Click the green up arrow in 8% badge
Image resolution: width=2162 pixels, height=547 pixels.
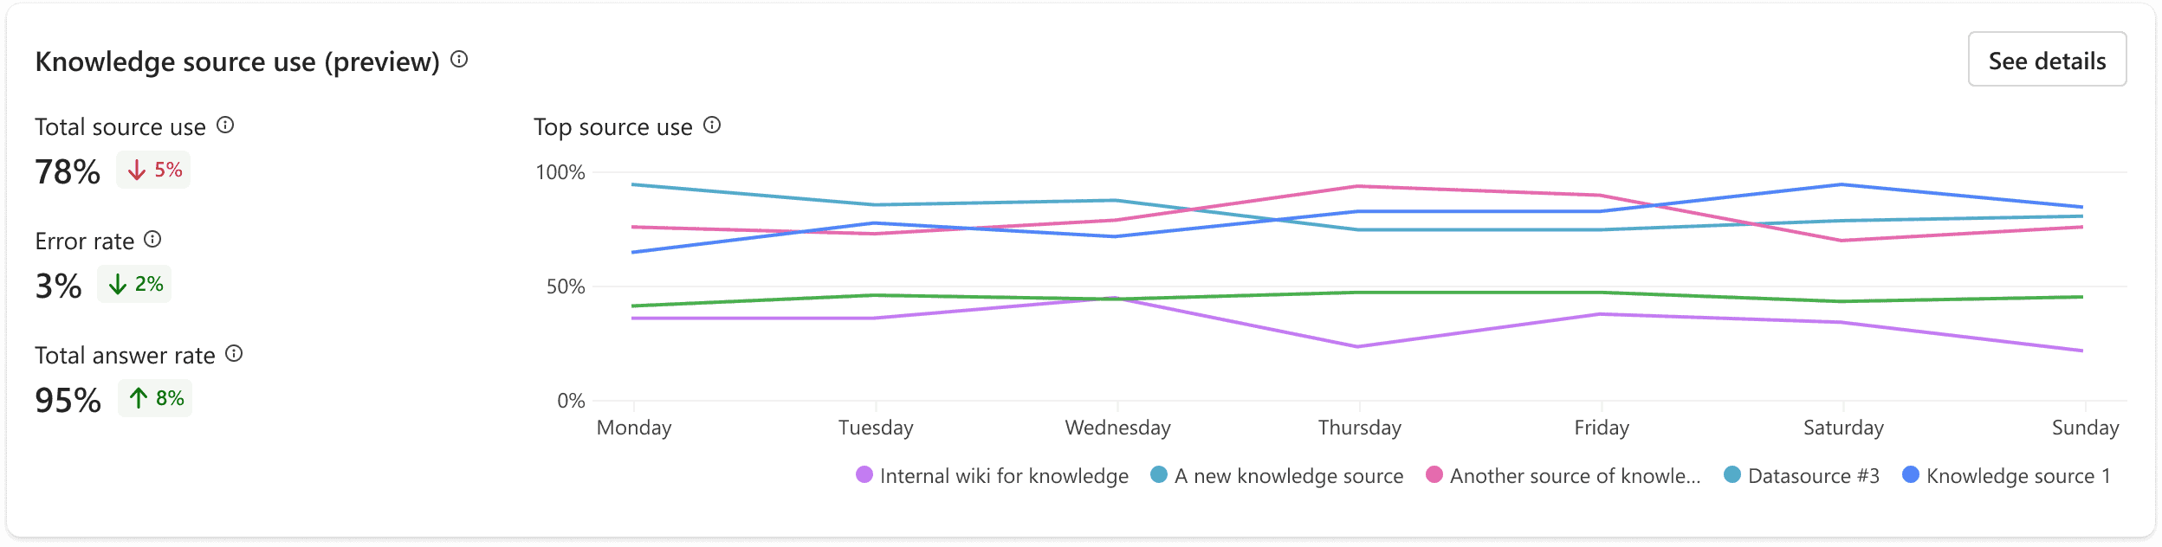click(x=139, y=399)
